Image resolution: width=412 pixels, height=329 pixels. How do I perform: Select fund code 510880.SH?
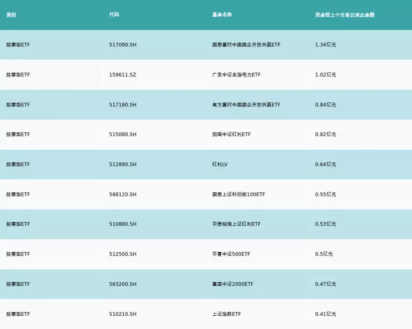point(123,224)
